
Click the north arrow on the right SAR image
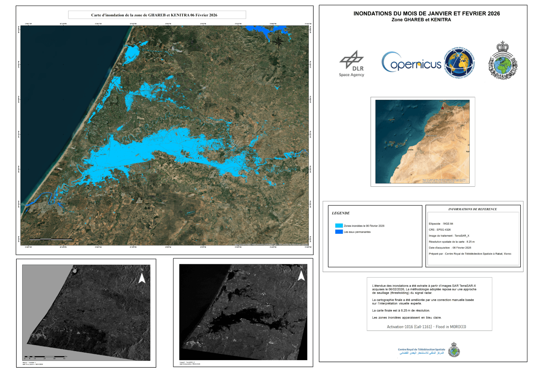click(x=301, y=274)
